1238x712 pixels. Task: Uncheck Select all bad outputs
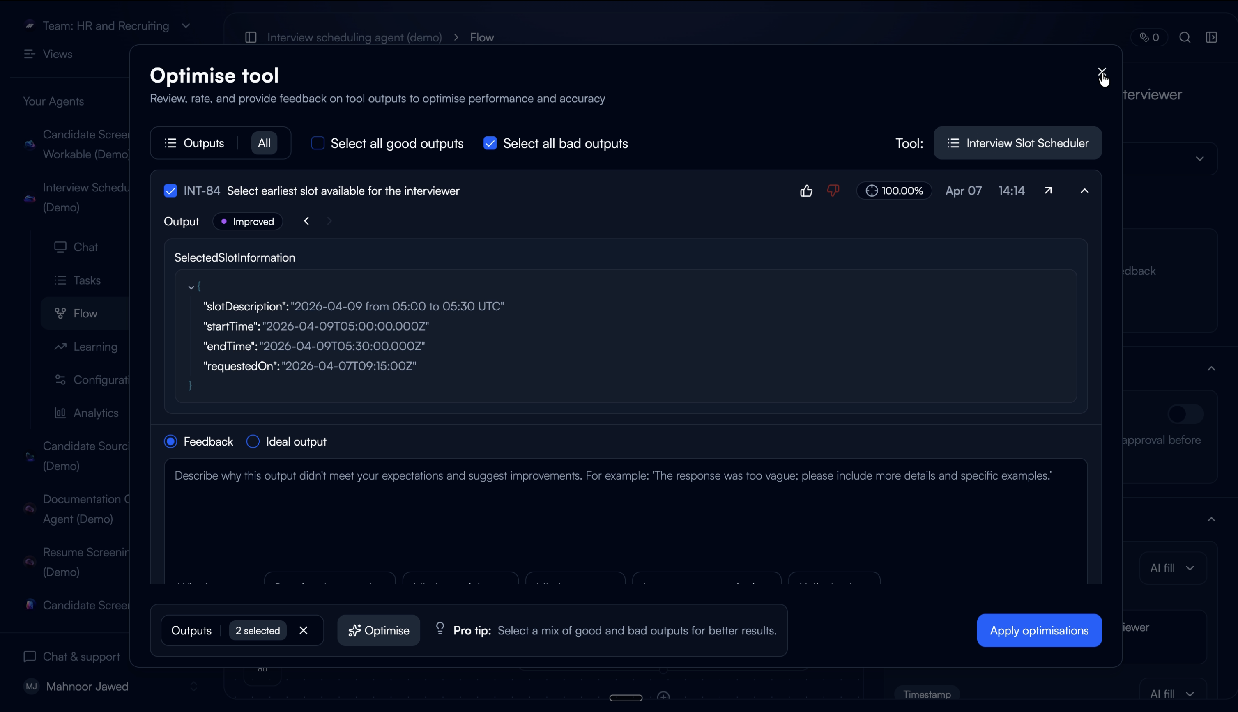point(490,143)
